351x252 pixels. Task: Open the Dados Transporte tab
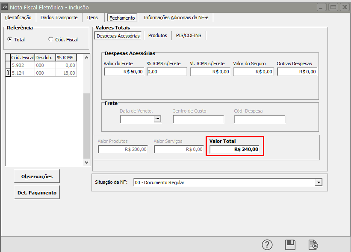[59, 17]
